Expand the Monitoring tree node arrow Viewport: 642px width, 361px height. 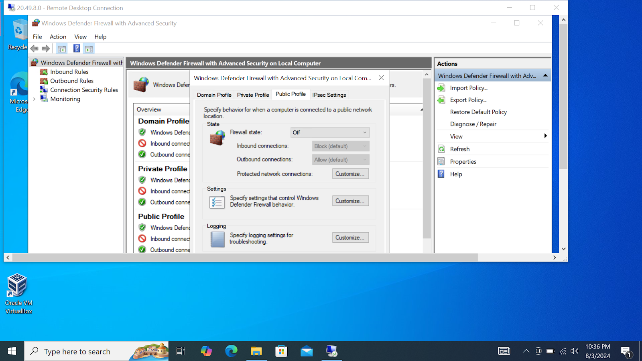(x=34, y=99)
